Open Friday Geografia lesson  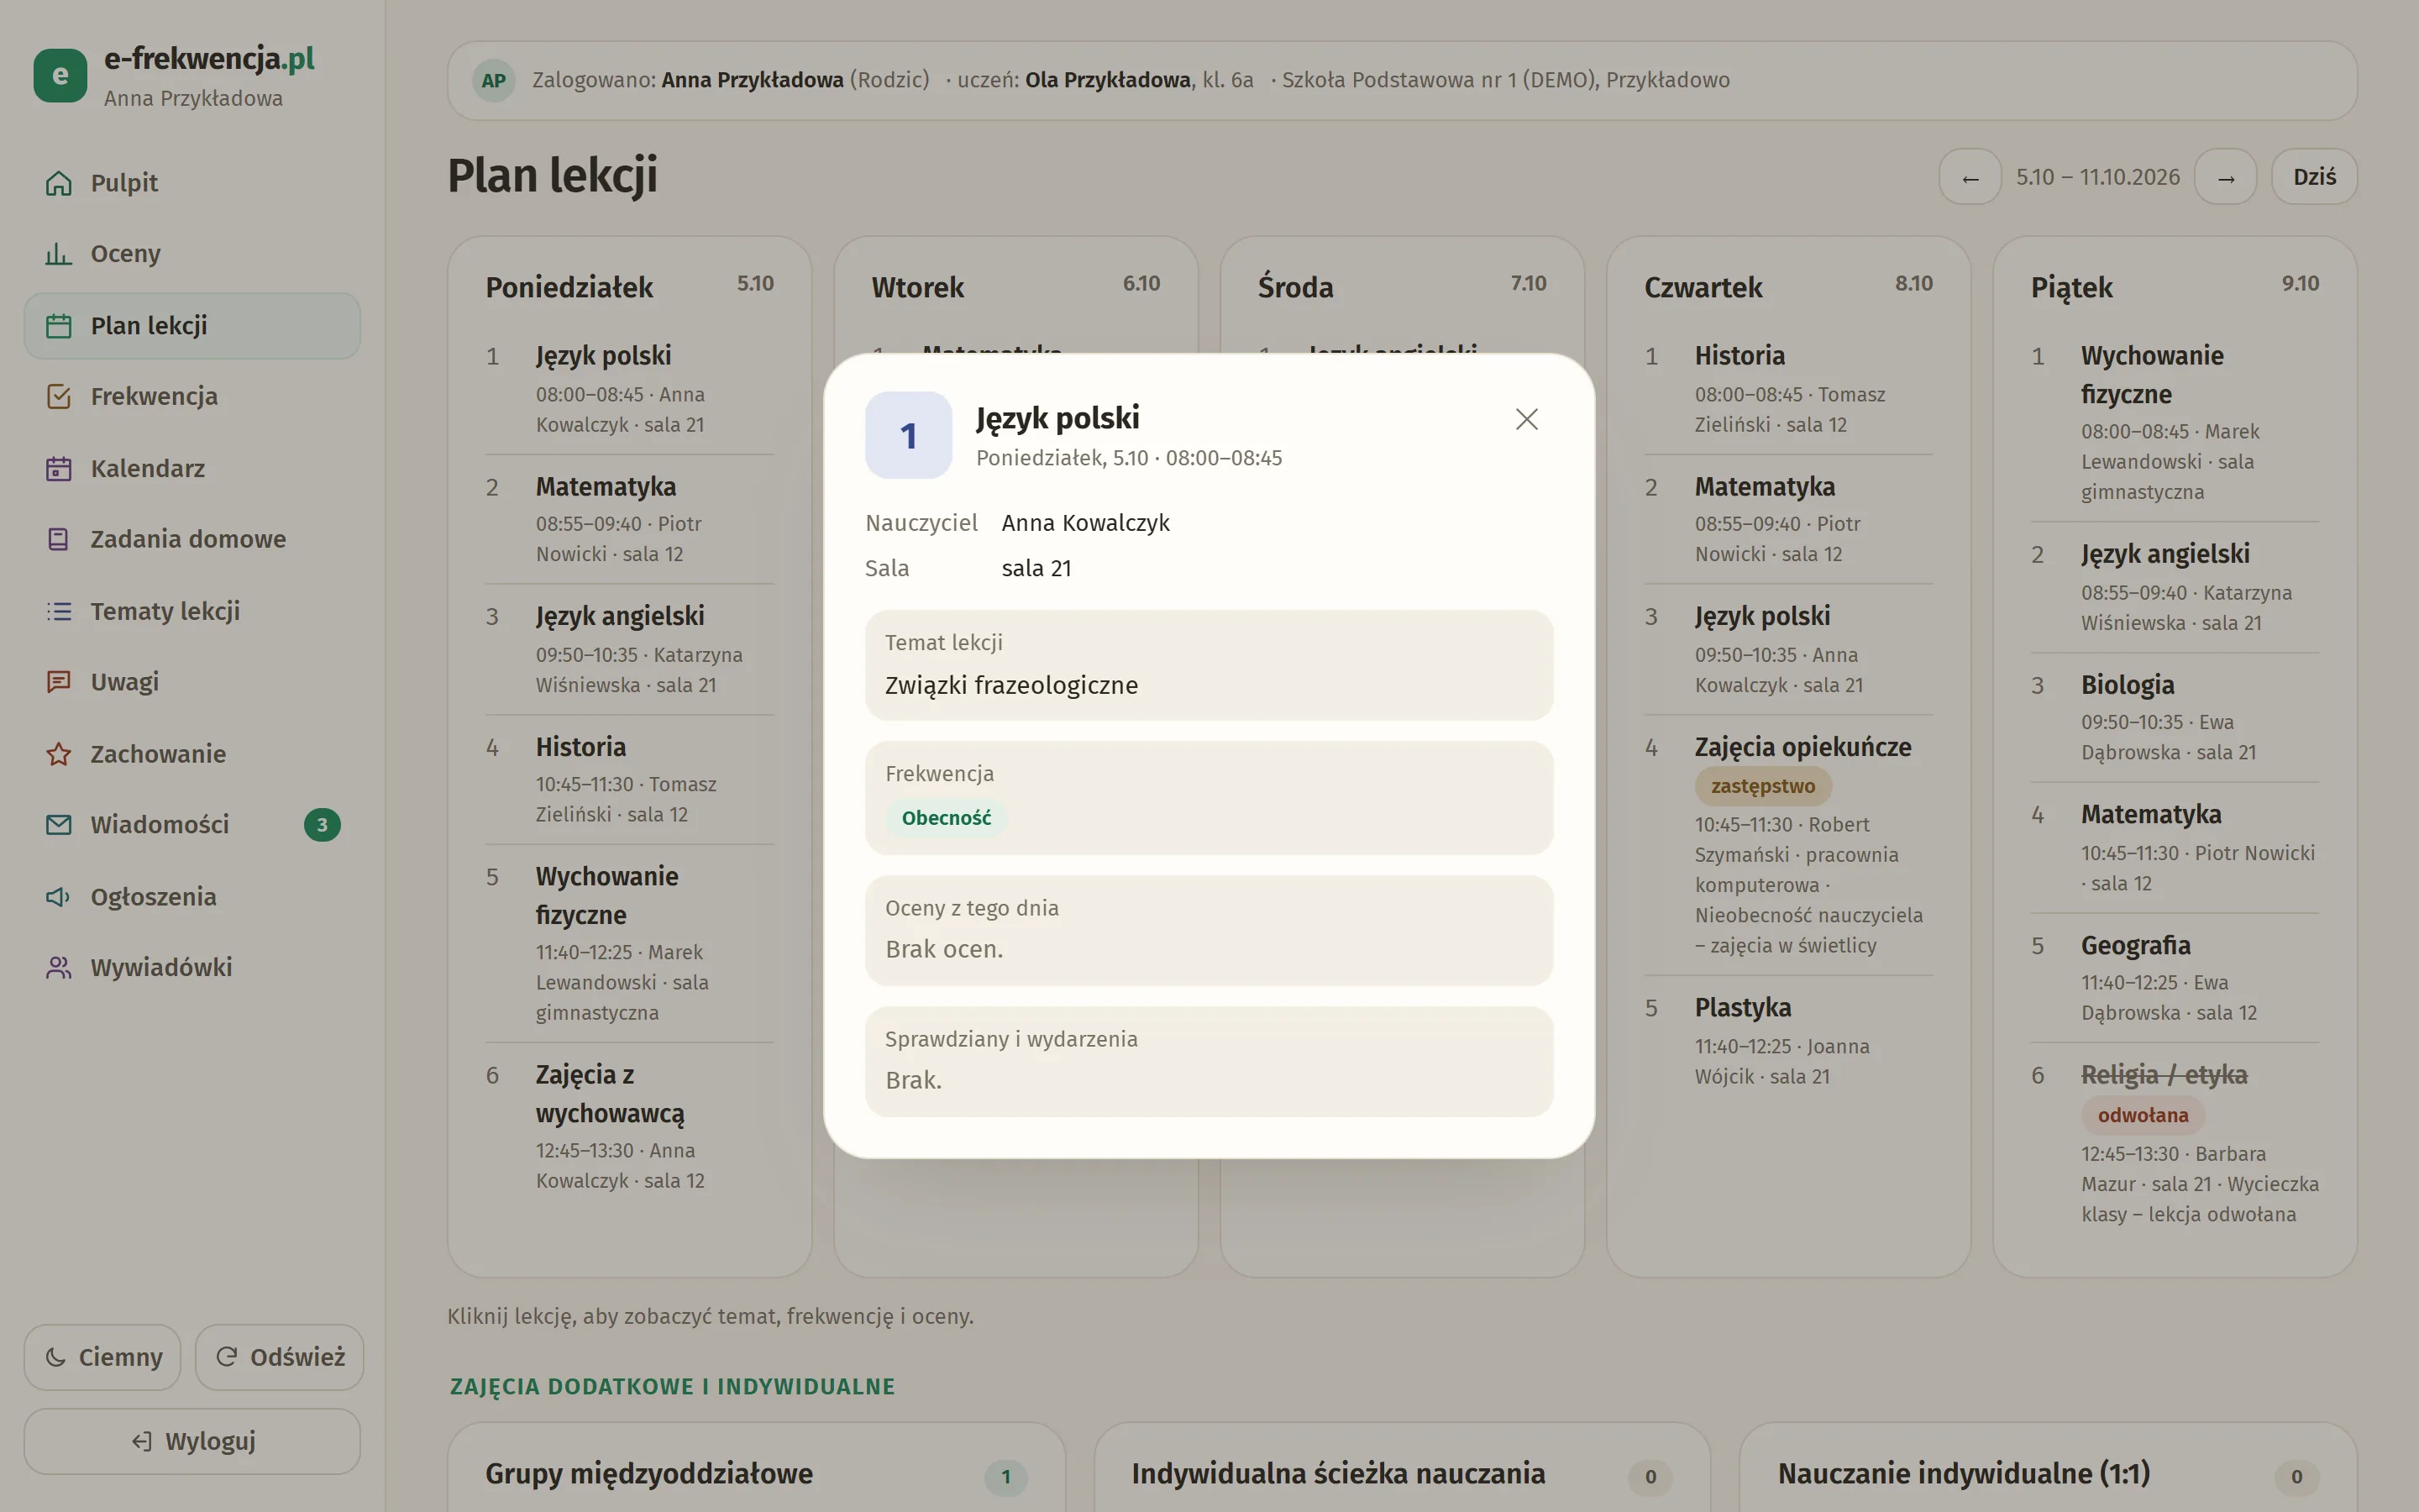(2175, 978)
